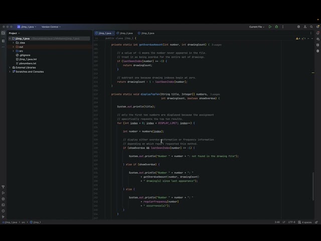Open the Services tool window icon

coord(3,199)
